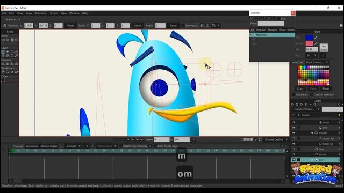
Task: Click the onion skin icon in timeline
Action: [93, 146]
